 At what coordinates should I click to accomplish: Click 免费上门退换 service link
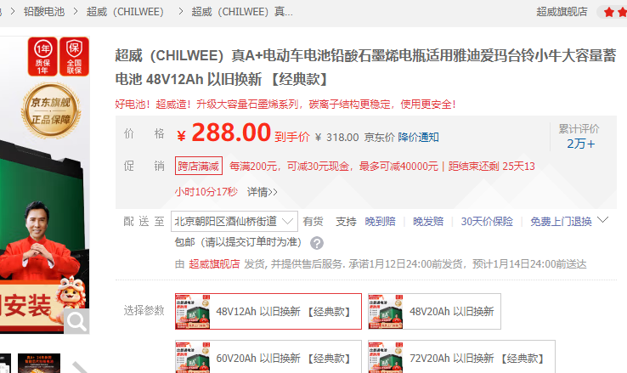[x=561, y=222]
